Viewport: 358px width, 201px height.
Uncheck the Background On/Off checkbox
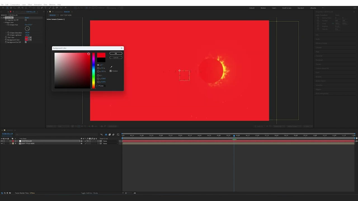click(x=26, y=42)
